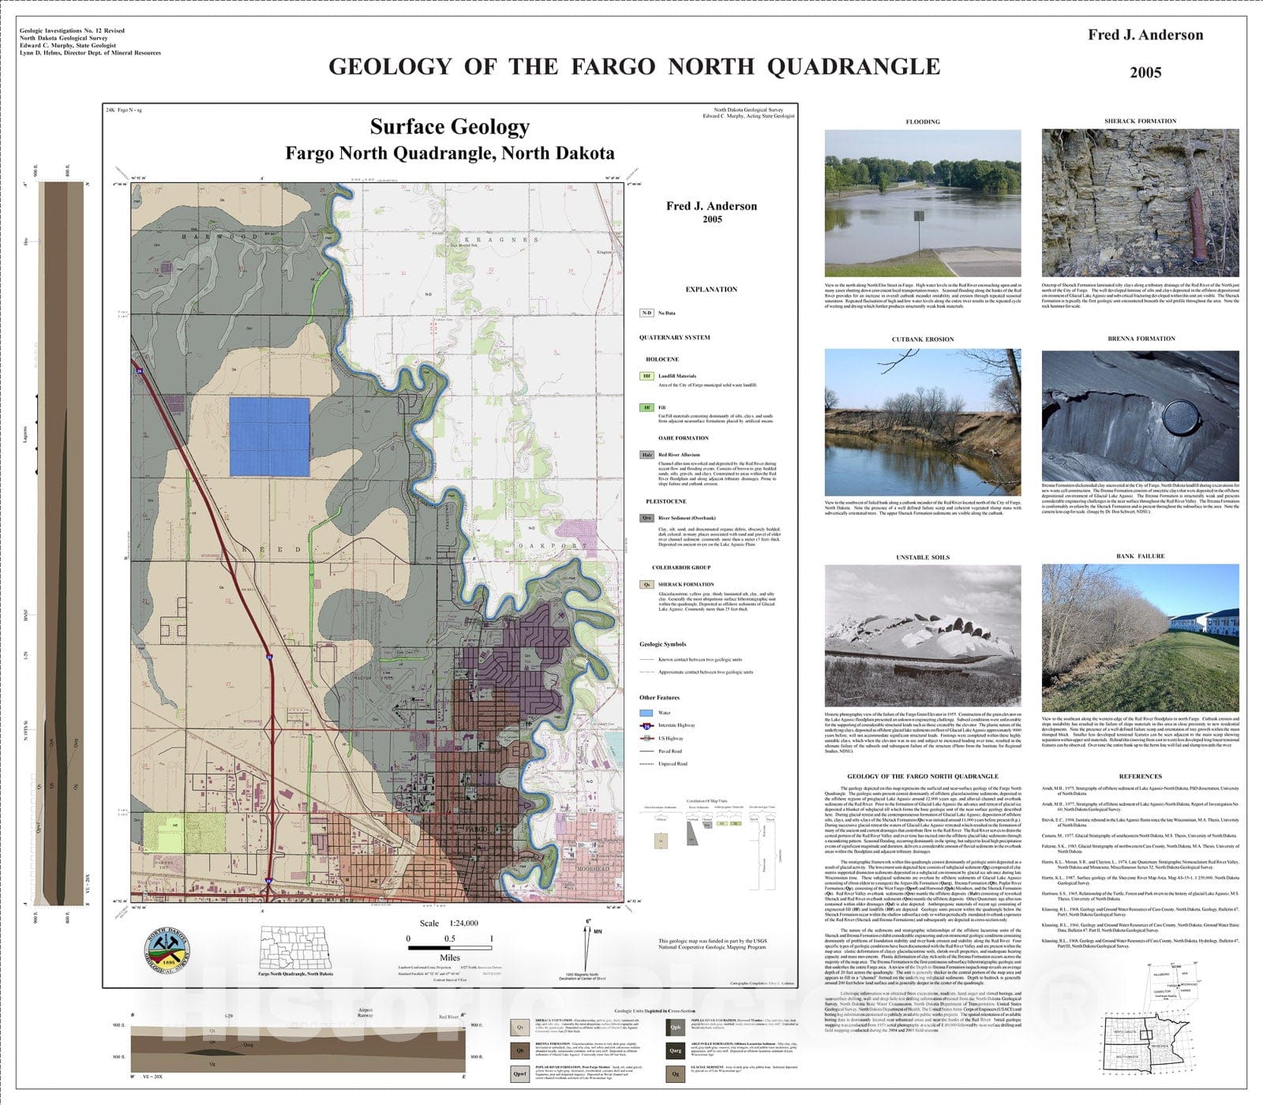
Task: Click the vertical A-A' cross-section strip
Action: 62,544
